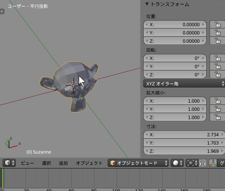Click the scale X value field
Viewport: 225px width, 191px height.
[175, 101]
